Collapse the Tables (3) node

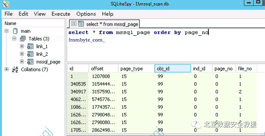(14, 39)
